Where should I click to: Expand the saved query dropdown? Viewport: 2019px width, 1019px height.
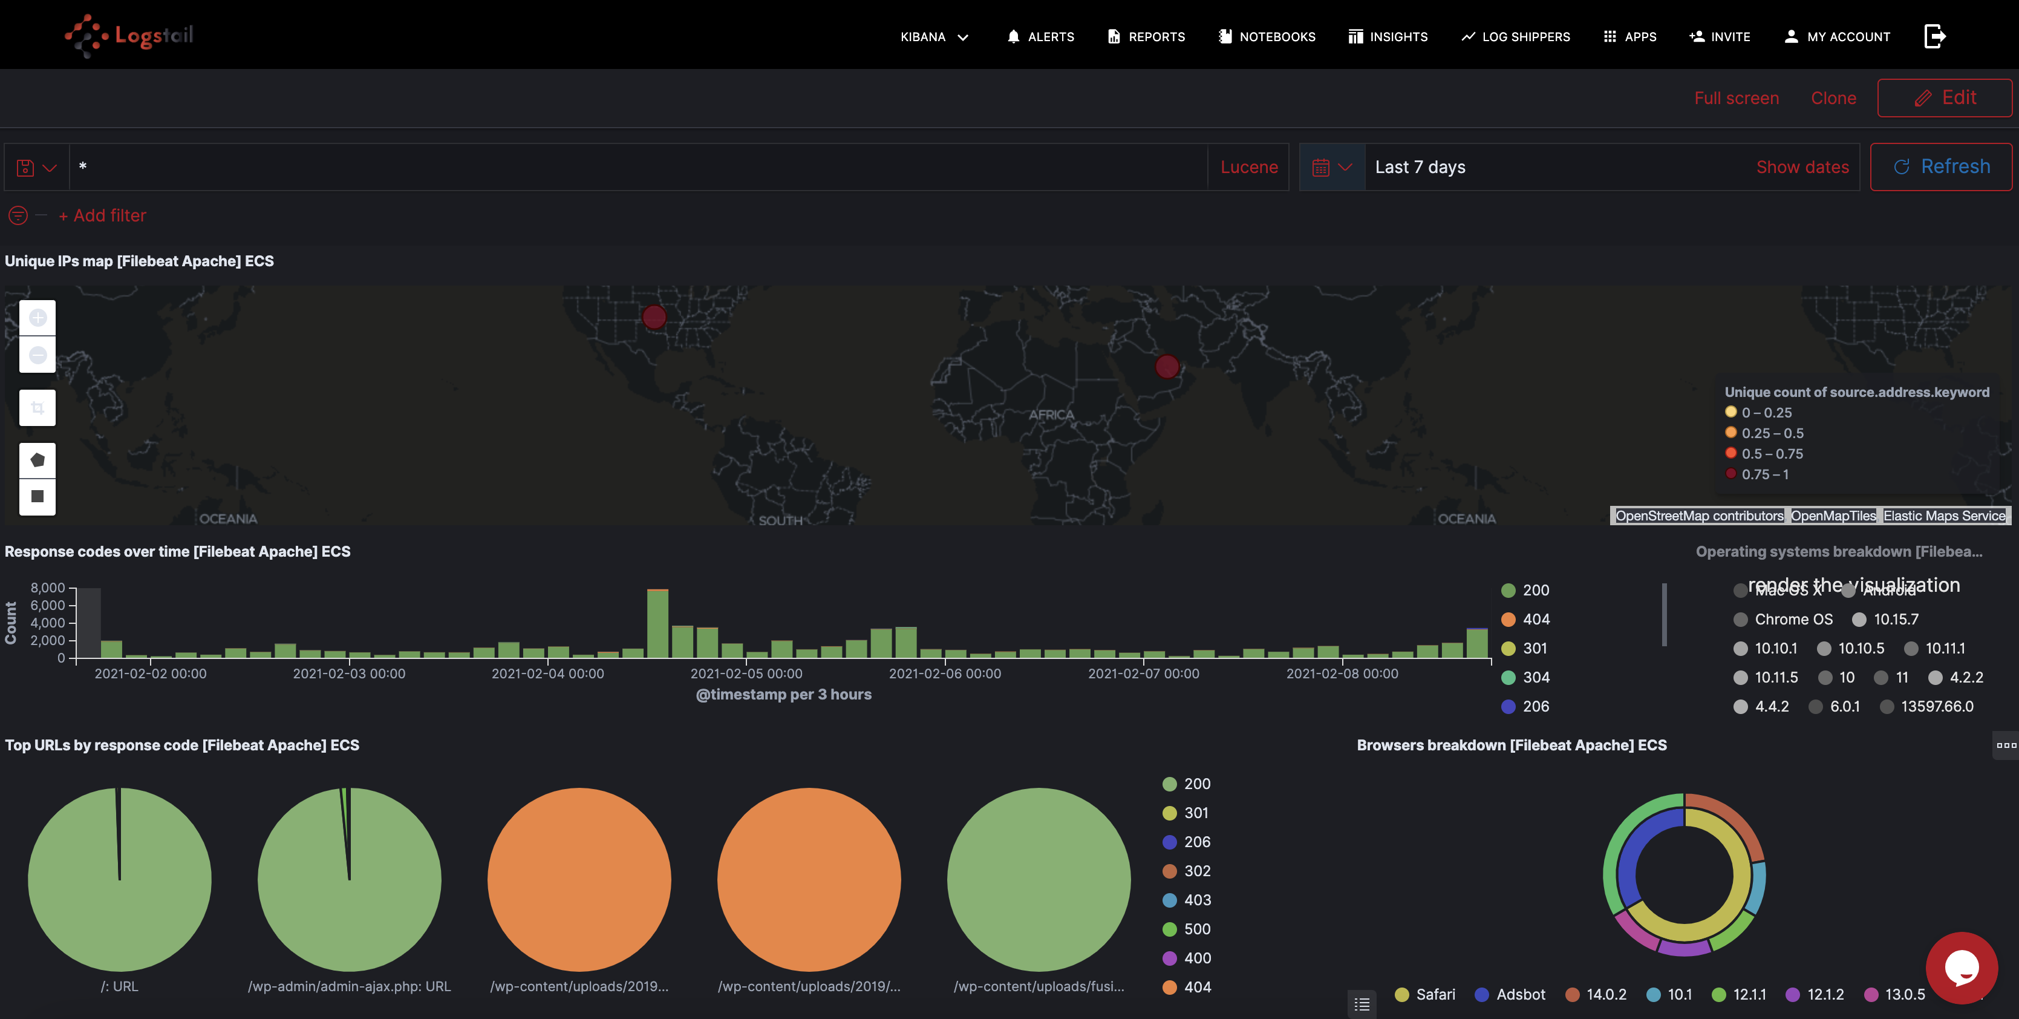(37, 168)
